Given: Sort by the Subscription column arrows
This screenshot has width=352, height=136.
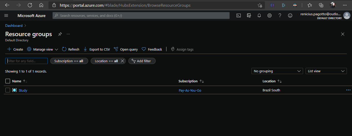Looking at the screenshot, I should (202, 81).
